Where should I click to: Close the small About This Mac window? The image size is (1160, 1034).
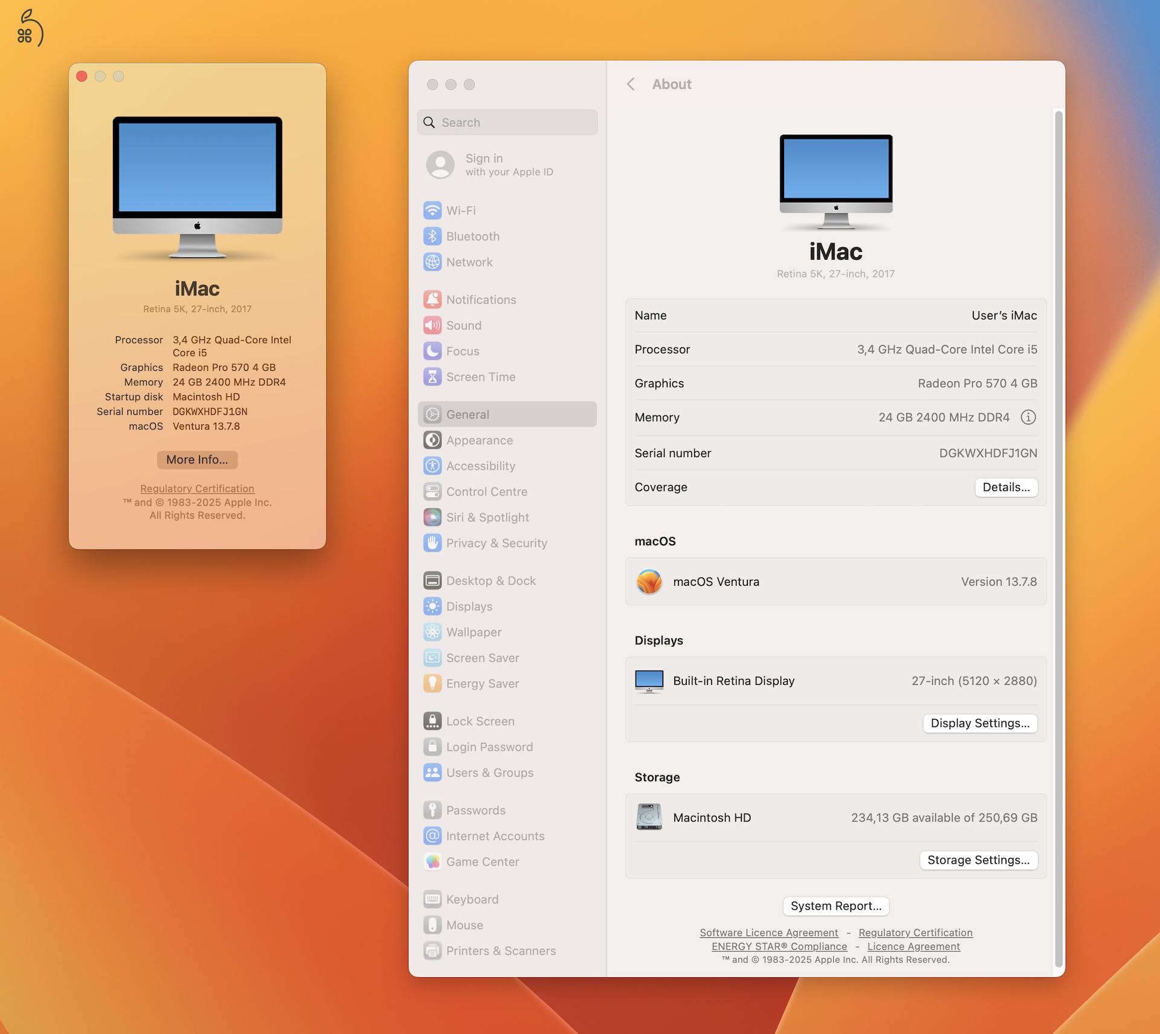click(x=82, y=76)
